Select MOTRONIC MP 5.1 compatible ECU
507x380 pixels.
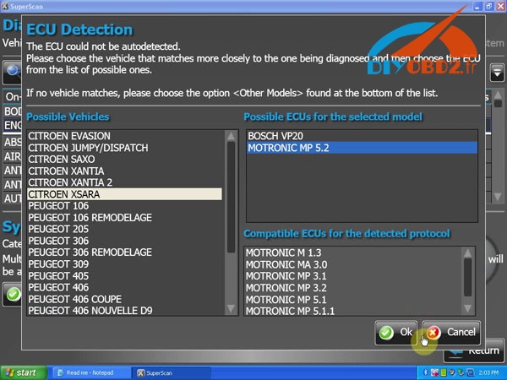[x=353, y=300]
